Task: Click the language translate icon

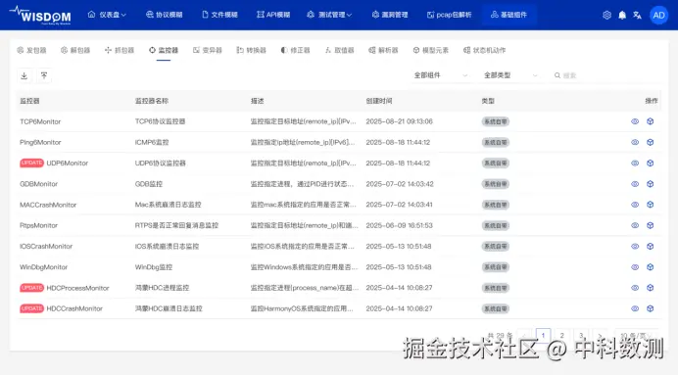Action: pos(637,15)
